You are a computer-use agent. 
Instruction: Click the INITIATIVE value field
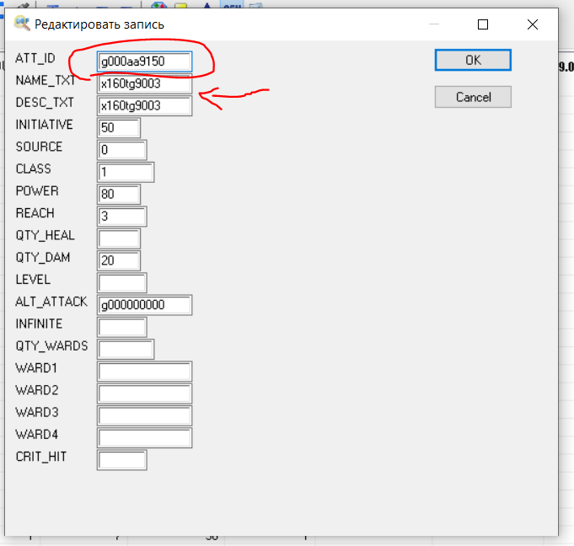click(x=119, y=128)
